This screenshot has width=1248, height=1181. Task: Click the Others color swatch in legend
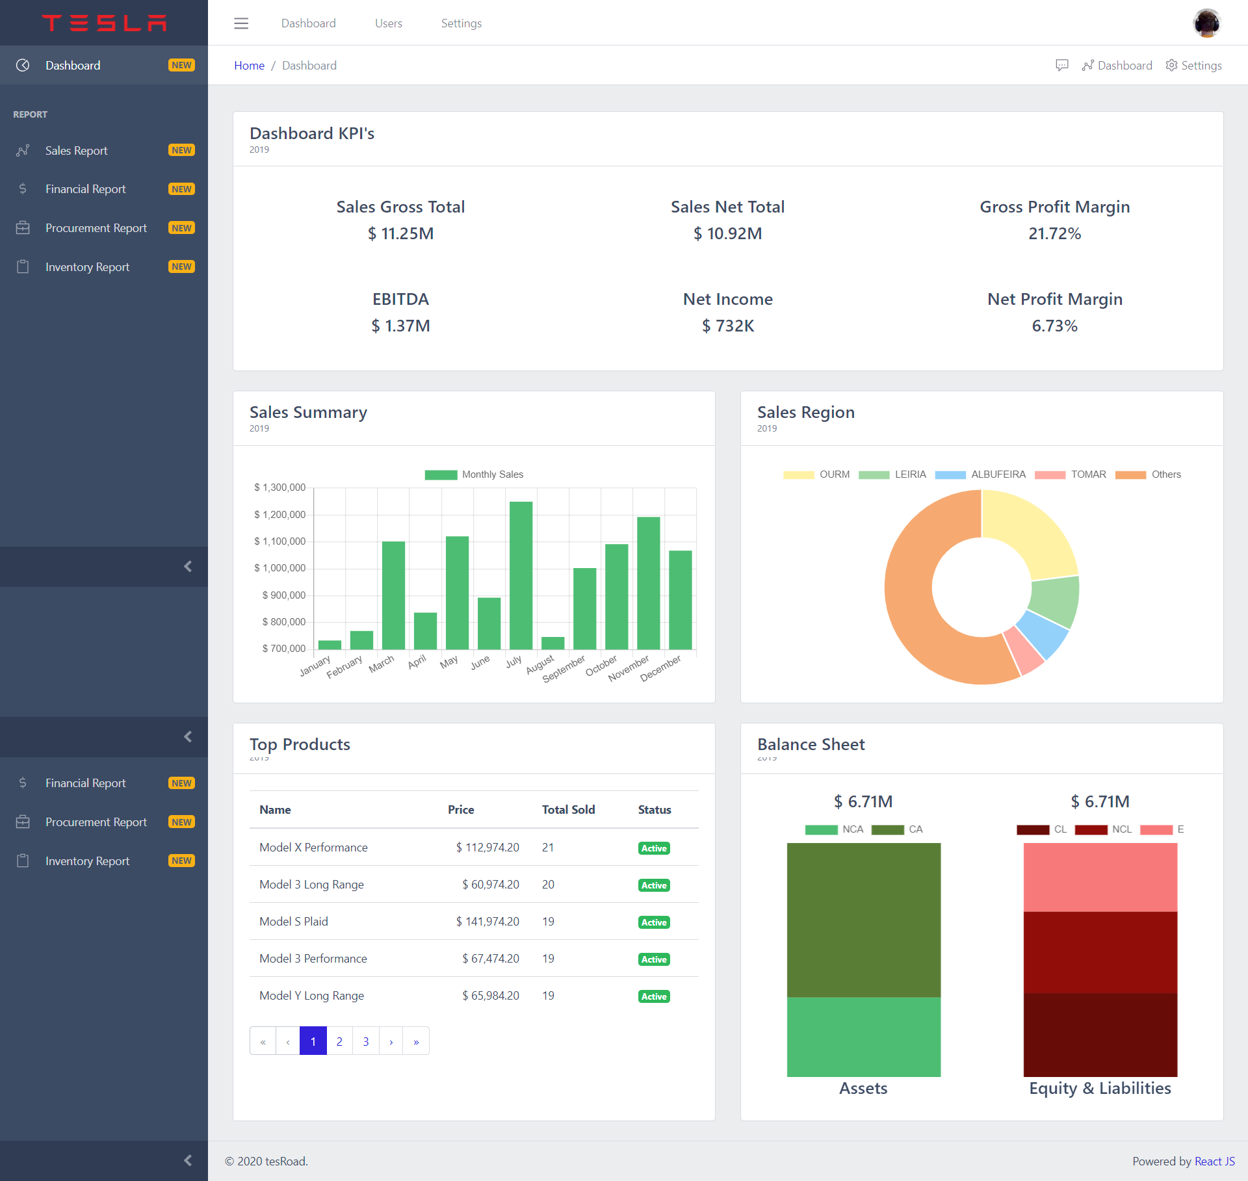pos(1130,474)
